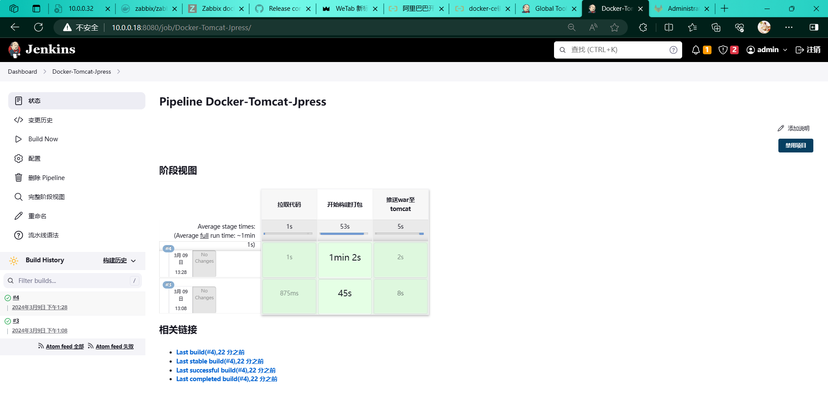Viewport: 828px width, 413px height.
Task: Open the tab actions menu icon
Action: pyautogui.click(x=36, y=9)
